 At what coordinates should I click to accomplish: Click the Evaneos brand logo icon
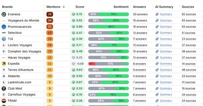tap(4, 14)
